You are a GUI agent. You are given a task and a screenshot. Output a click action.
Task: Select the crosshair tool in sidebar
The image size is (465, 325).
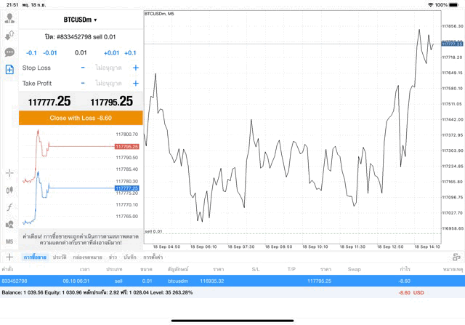tap(10, 172)
